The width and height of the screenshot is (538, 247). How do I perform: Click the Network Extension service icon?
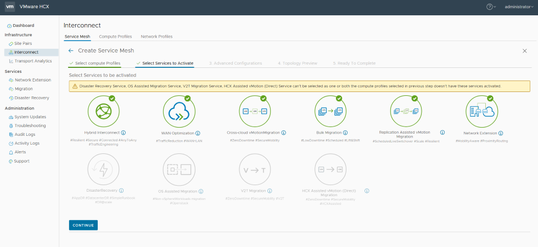click(481, 111)
